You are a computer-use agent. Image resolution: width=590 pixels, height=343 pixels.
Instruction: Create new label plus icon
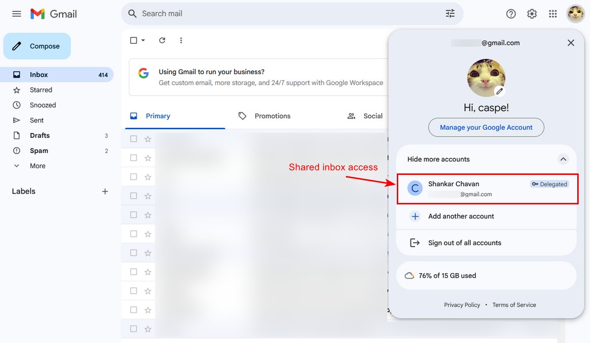pos(105,191)
